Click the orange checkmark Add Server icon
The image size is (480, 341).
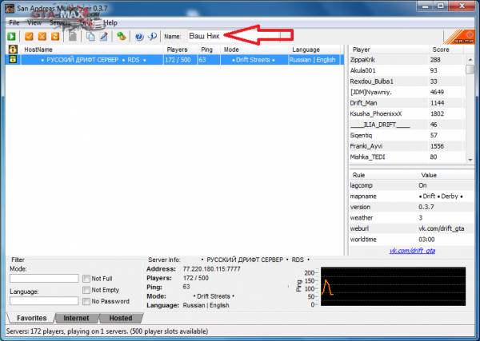29,37
